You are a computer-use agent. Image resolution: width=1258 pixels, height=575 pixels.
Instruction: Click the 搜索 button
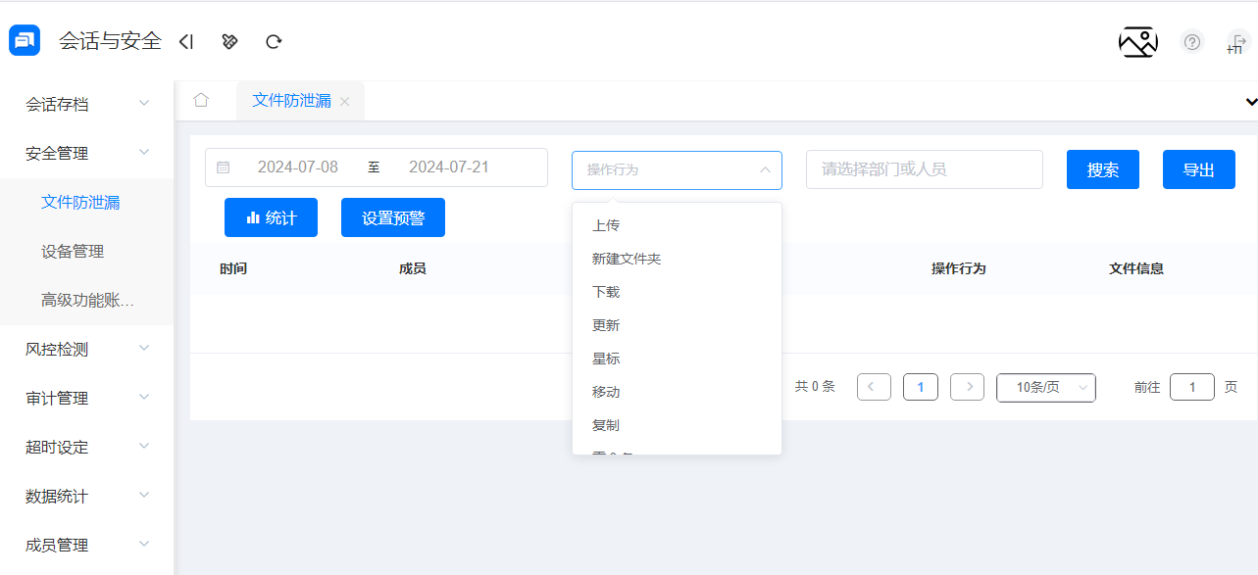point(1102,168)
